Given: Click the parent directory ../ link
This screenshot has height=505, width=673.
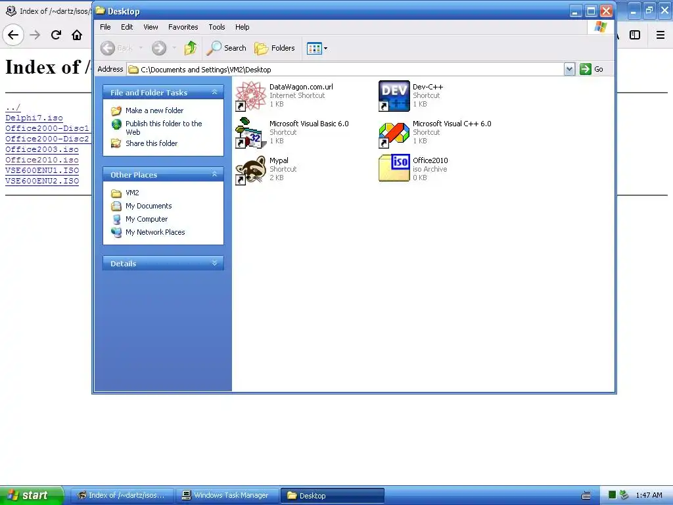Looking at the screenshot, I should coord(13,107).
